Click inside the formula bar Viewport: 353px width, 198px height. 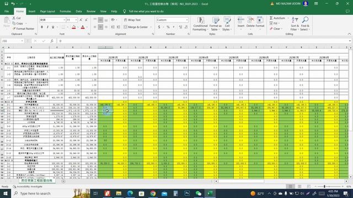click(x=202, y=41)
